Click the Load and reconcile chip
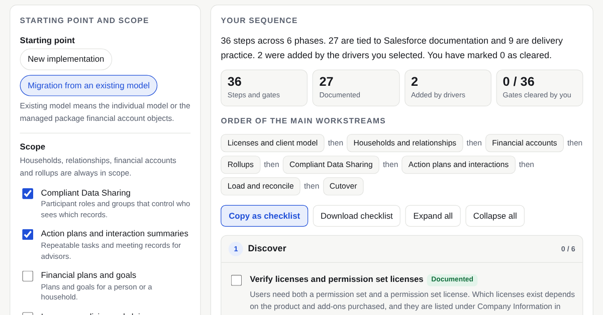 coord(260,186)
